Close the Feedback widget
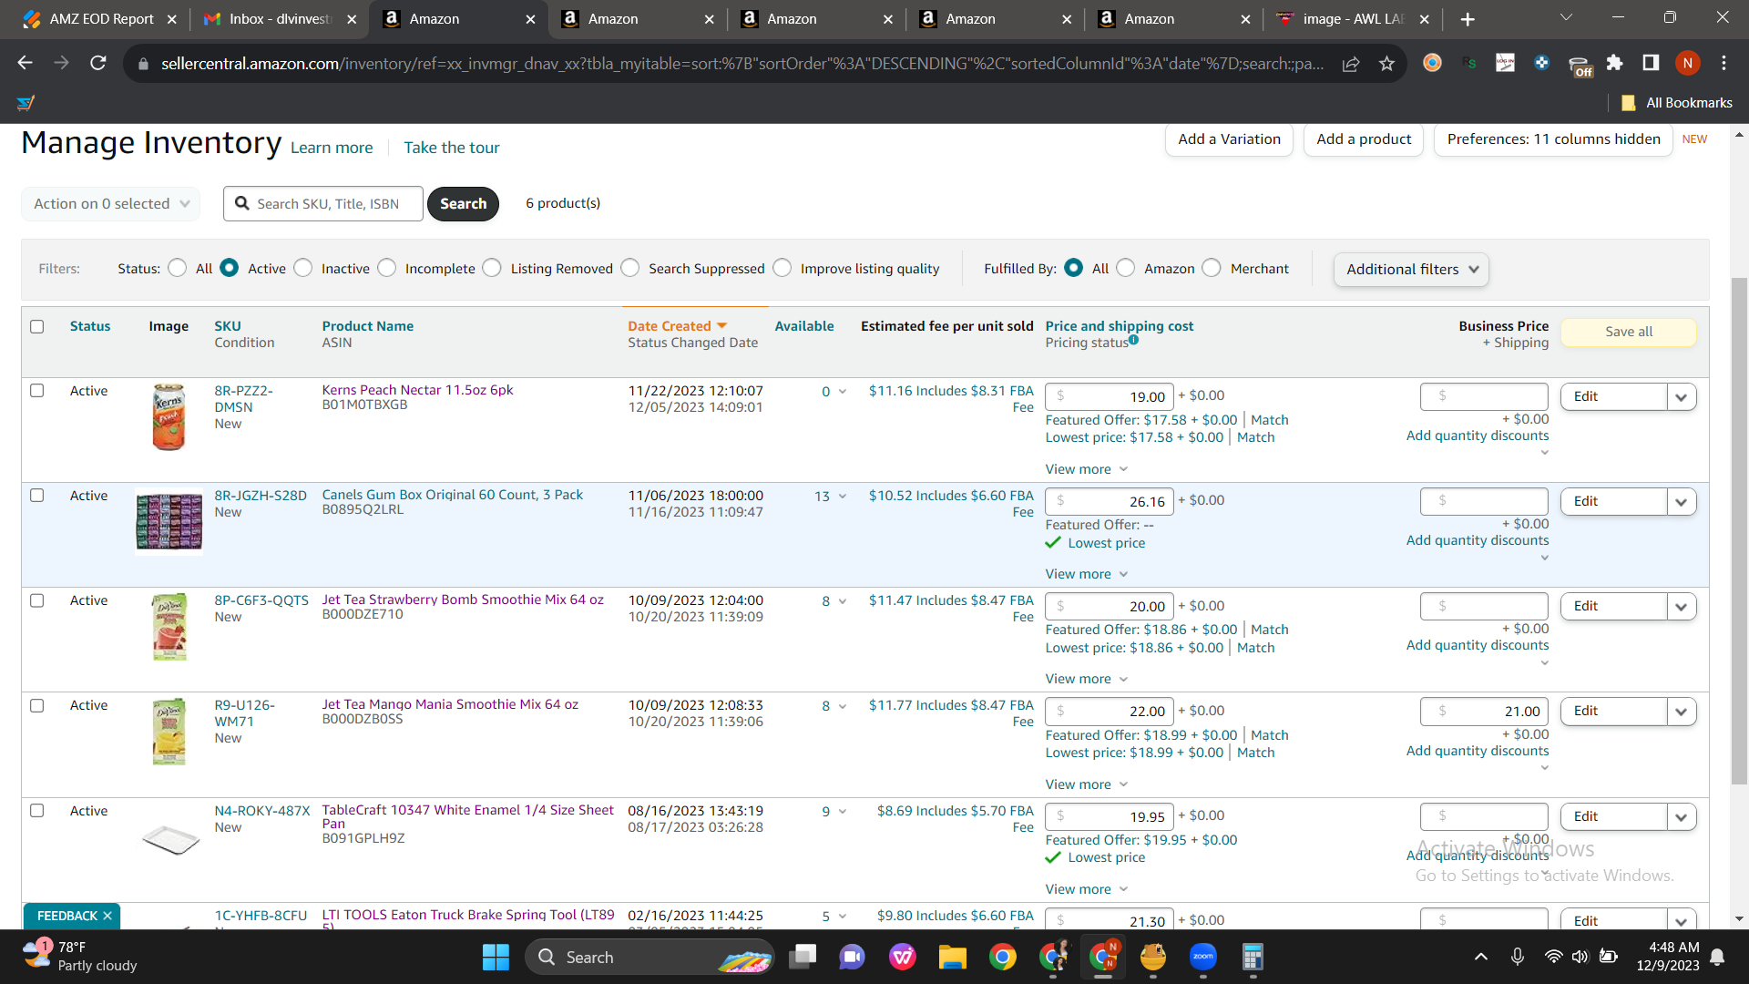 [107, 916]
